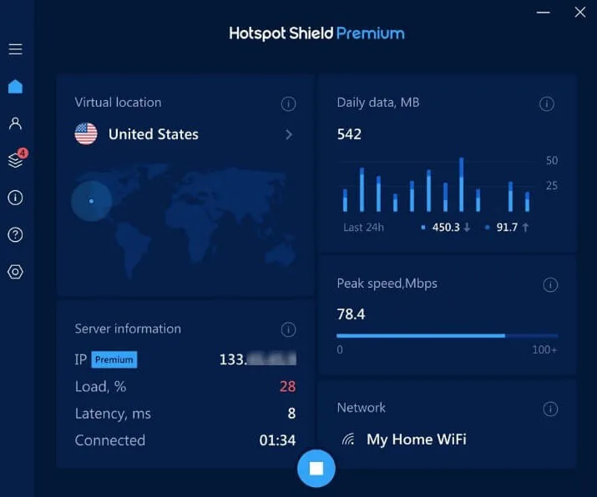Click the Premium IP badge
The width and height of the screenshot is (597, 497).
point(114,359)
